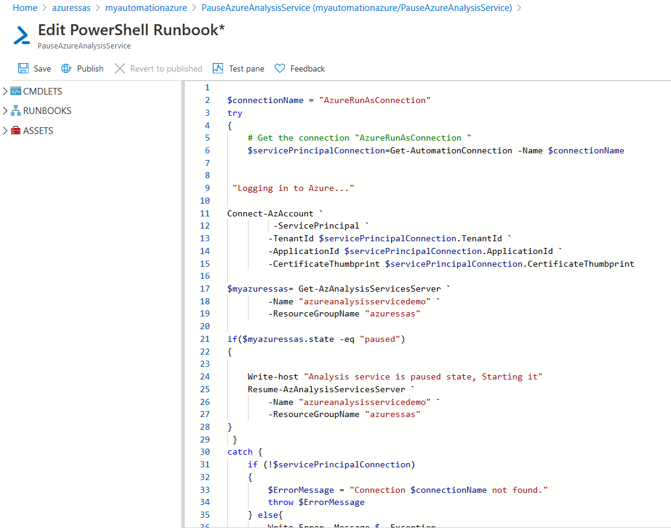Click the "AzureRunAsConnection" string on line 2
The width and height of the screenshot is (671, 528).
coord(375,100)
